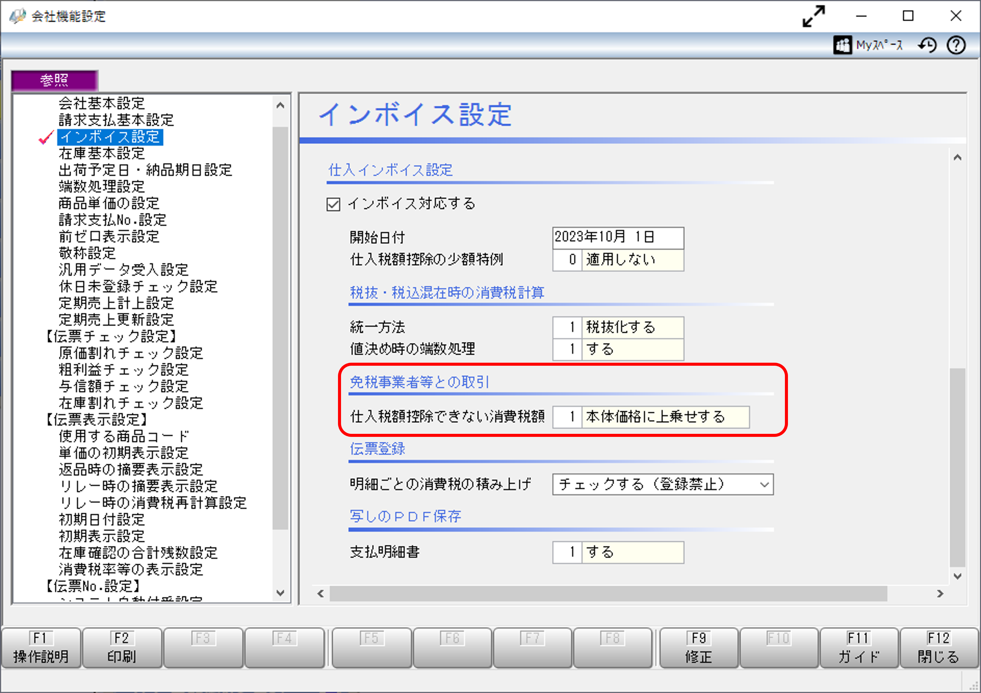This screenshot has height=693, width=981.
Task: Select リレー時の摘要表示設定 item
Action: click(138, 487)
